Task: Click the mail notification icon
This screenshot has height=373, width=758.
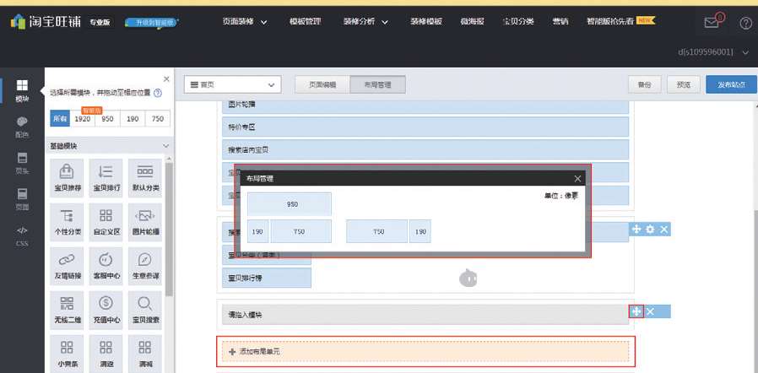Action: tap(712, 22)
